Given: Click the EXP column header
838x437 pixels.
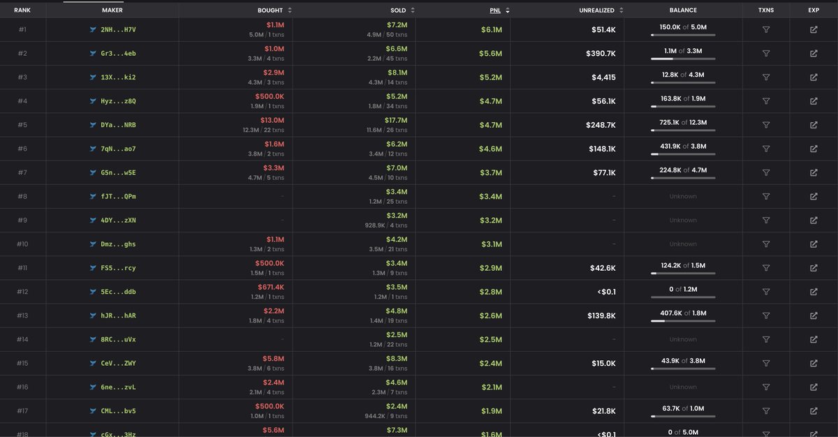Looking at the screenshot, I should (x=814, y=10).
